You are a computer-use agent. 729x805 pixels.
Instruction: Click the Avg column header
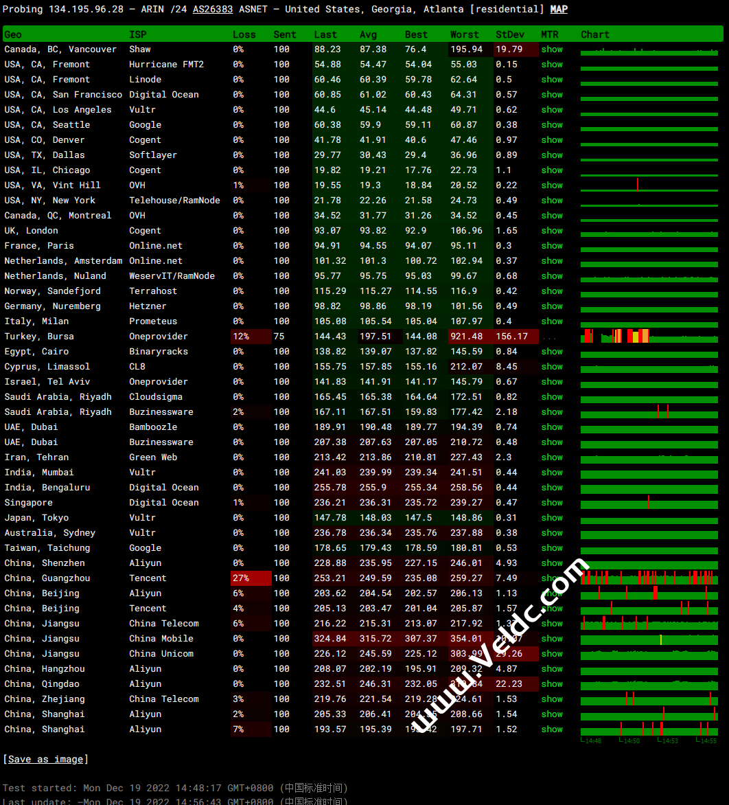click(x=368, y=34)
